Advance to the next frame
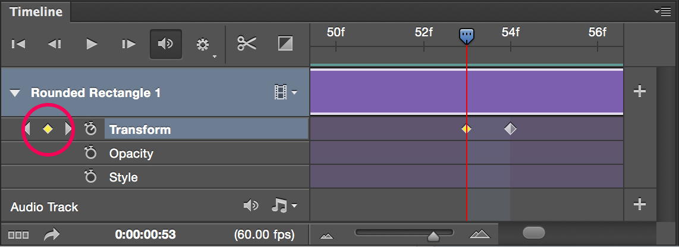Viewport: 679px width, 247px height. [128, 44]
